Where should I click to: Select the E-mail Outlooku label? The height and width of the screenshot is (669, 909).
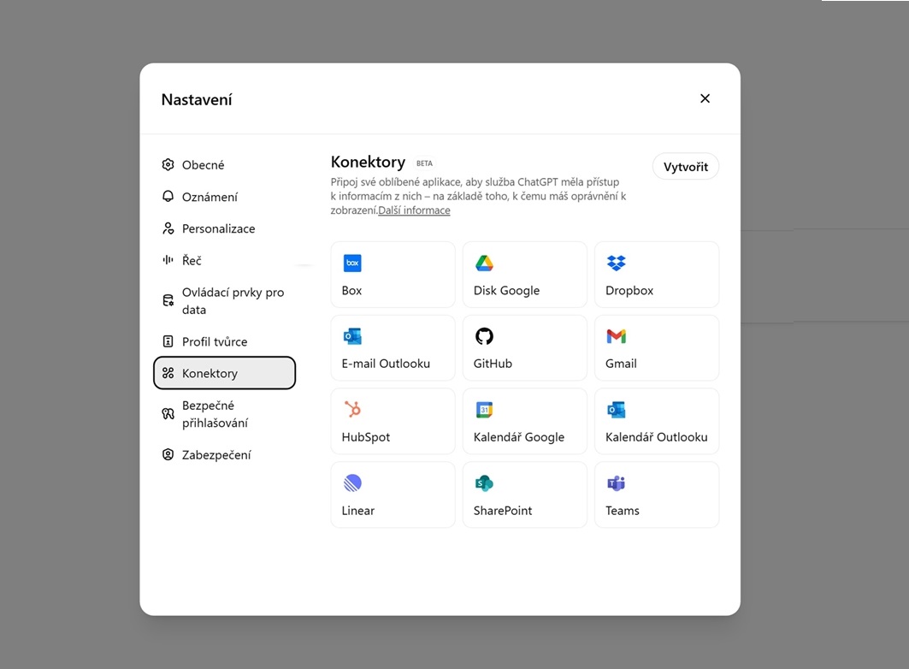click(387, 364)
